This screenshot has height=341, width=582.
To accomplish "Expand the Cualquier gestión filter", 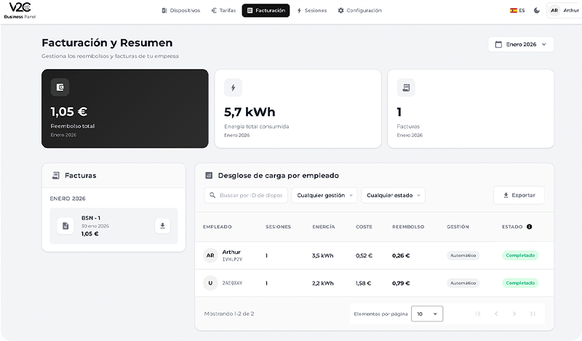I will pyautogui.click(x=324, y=195).
